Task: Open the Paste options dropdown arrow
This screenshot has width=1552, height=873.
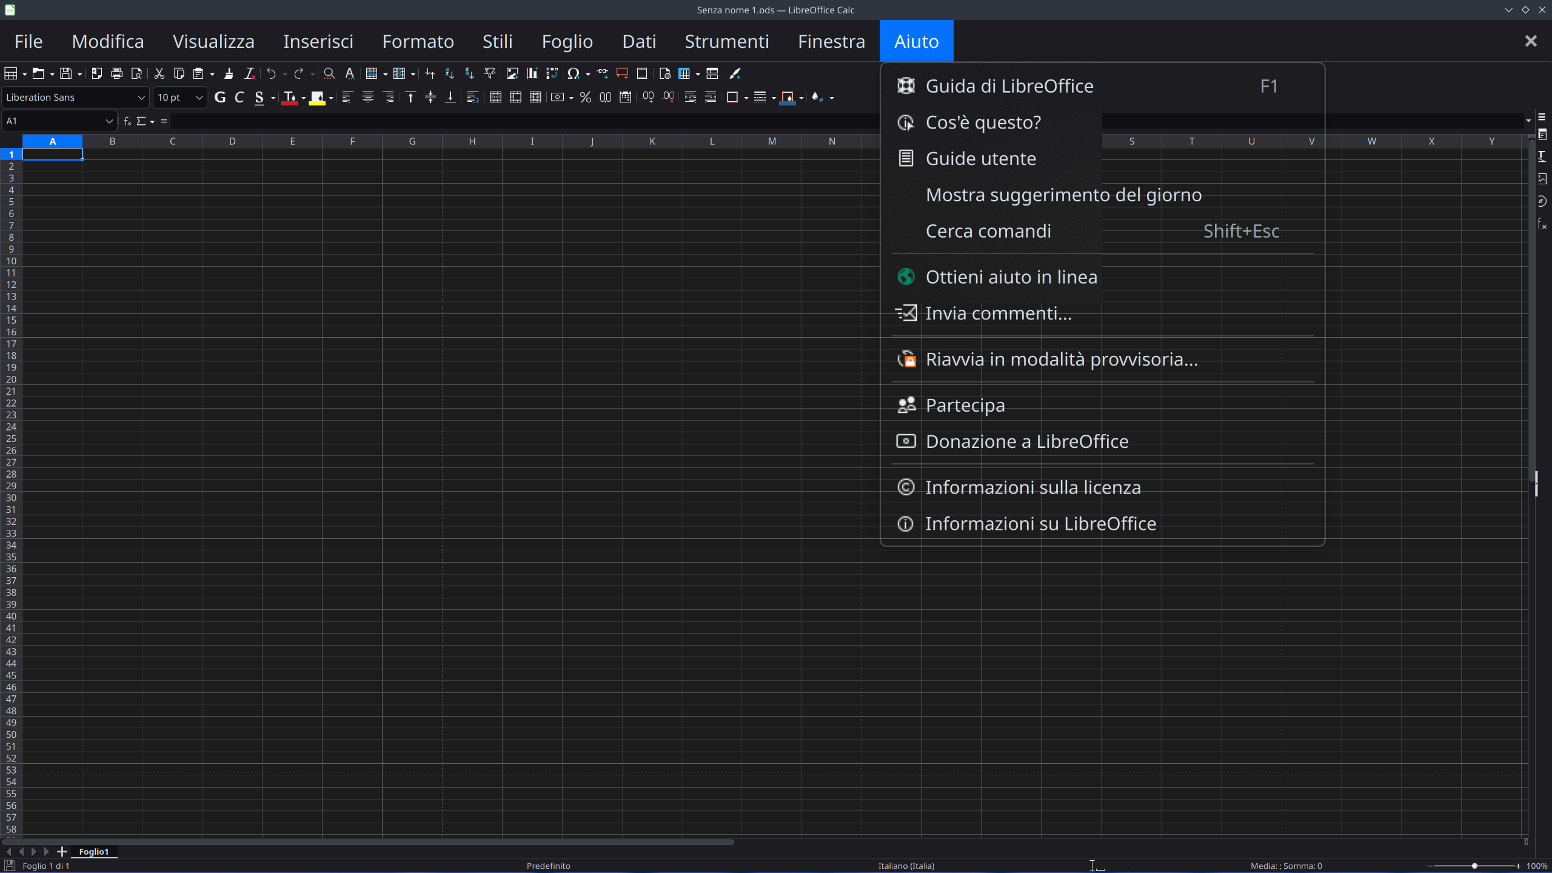Action: tap(212, 74)
